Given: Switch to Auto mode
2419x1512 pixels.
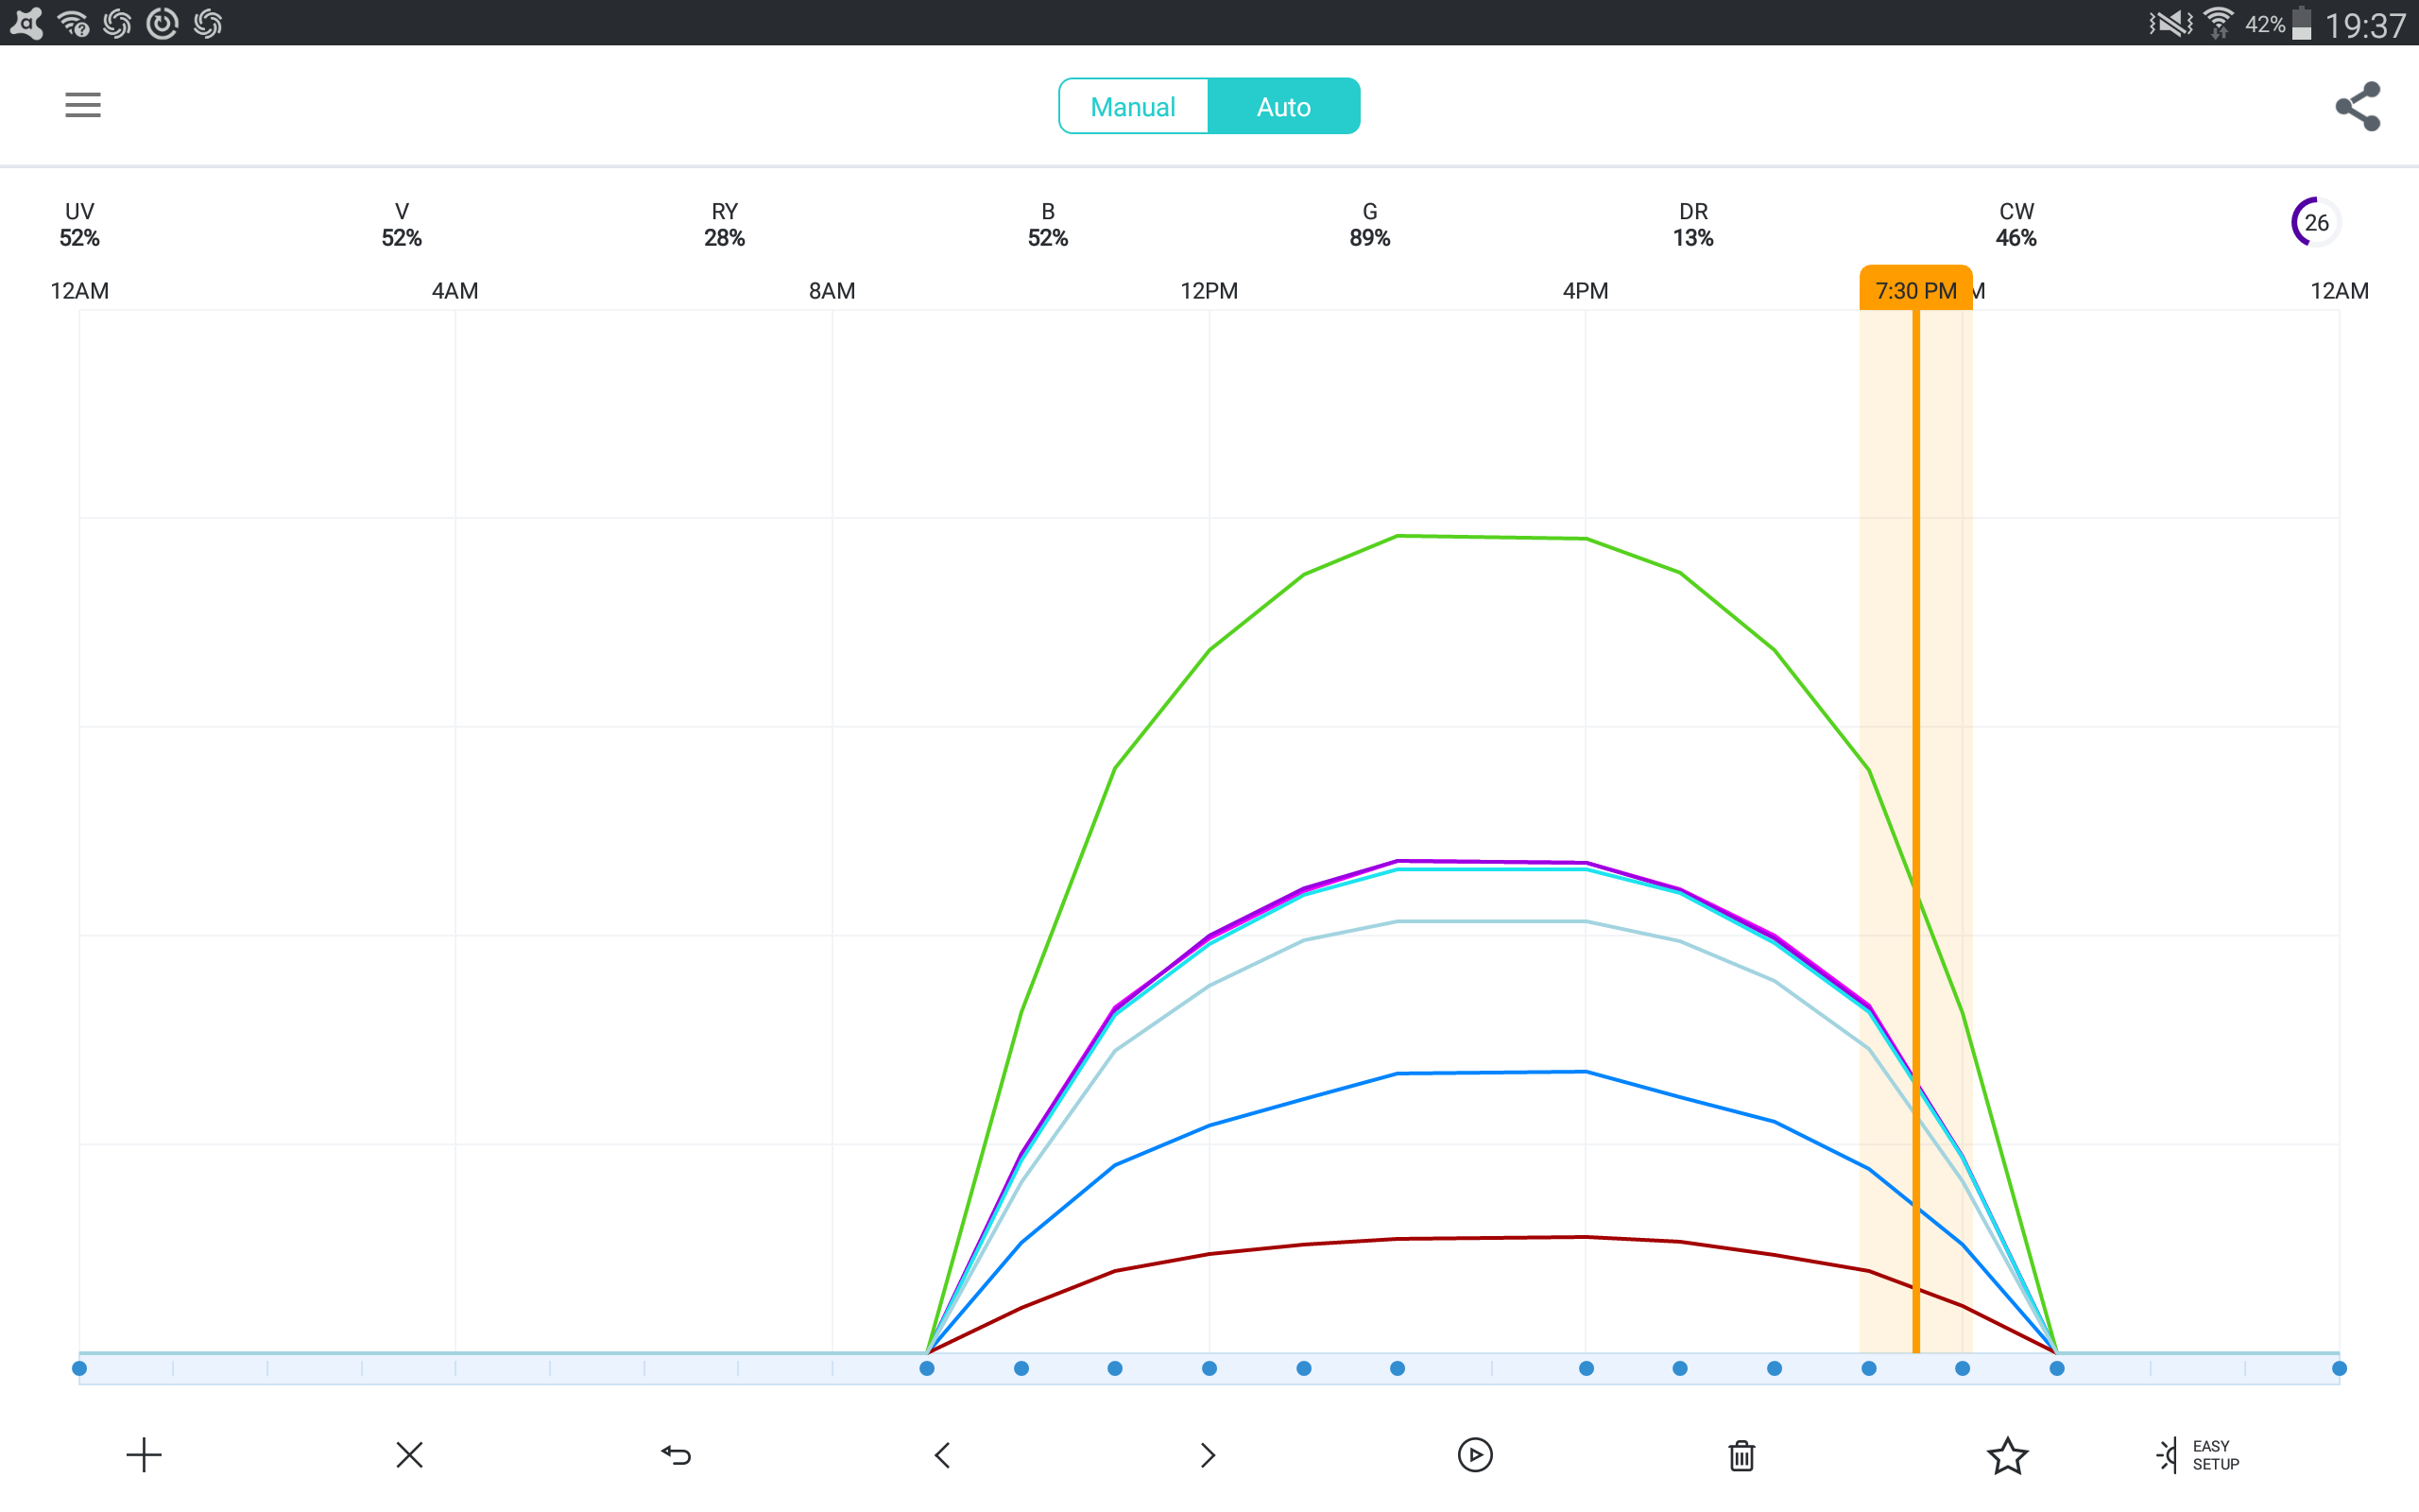Looking at the screenshot, I should tap(1283, 106).
